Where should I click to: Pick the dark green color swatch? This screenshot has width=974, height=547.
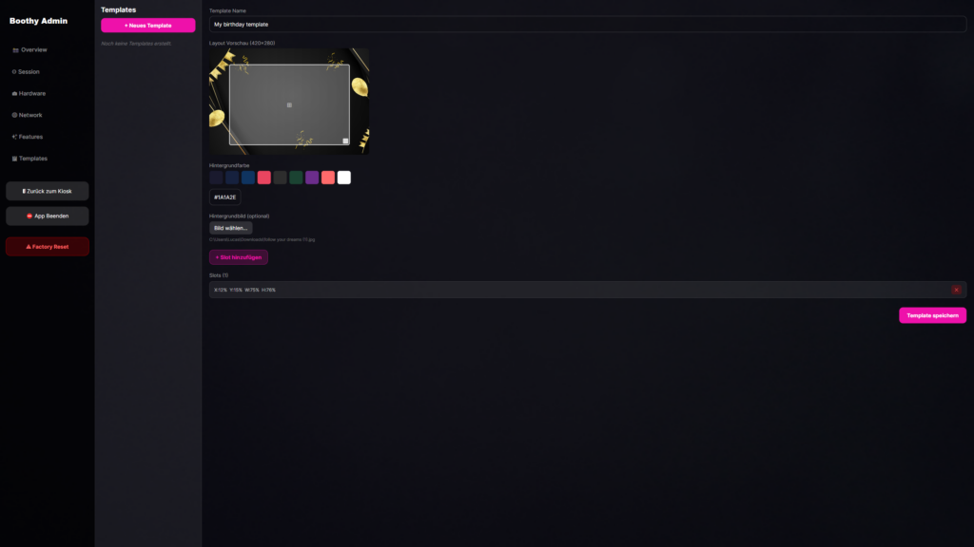(x=296, y=178)
